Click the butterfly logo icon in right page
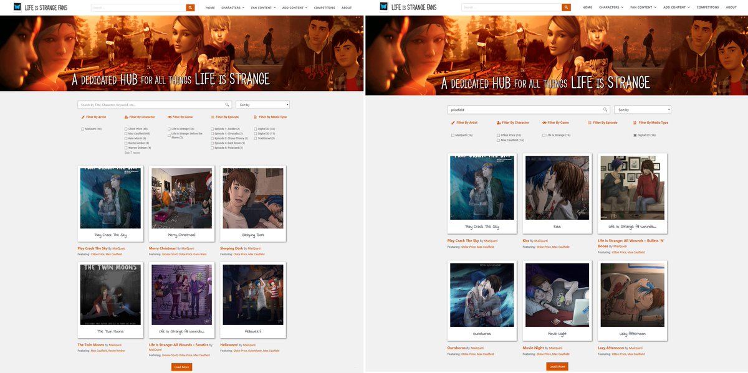Screen dimensions: 748x373 click(x=383, y=7)
